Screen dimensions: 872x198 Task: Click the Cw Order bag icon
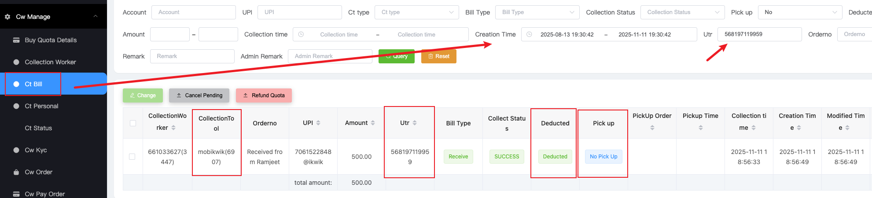(16, 172)
